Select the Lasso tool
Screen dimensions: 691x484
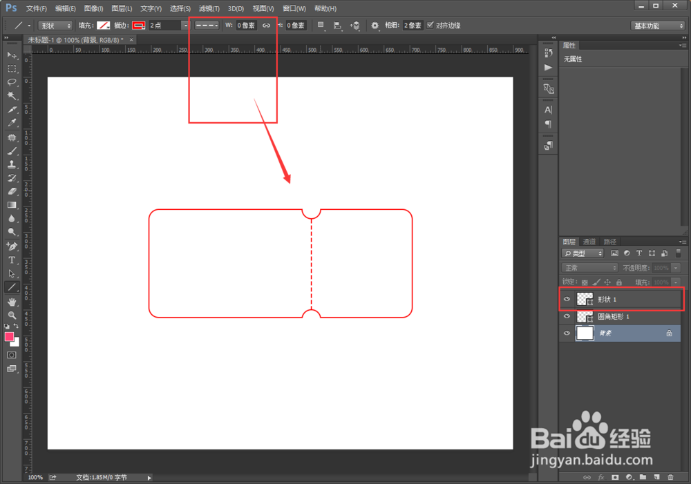tap(12, 82)
